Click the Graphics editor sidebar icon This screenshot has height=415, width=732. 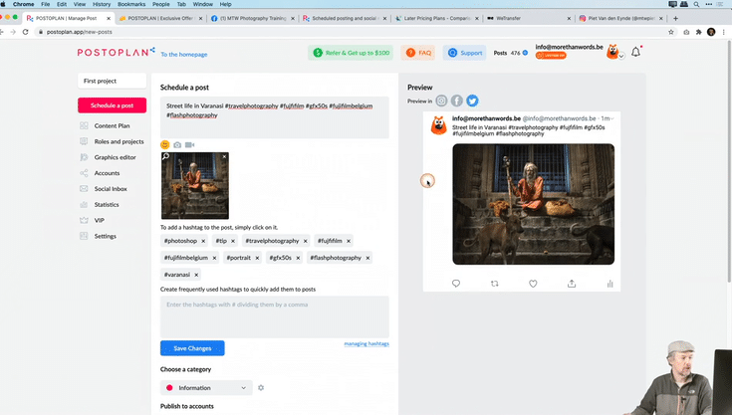coord(84,157)
